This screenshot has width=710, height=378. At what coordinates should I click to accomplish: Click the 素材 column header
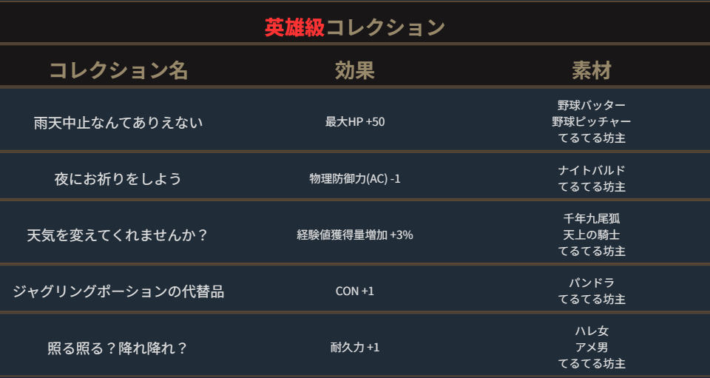pyautogui.click(x=592, y=70)
